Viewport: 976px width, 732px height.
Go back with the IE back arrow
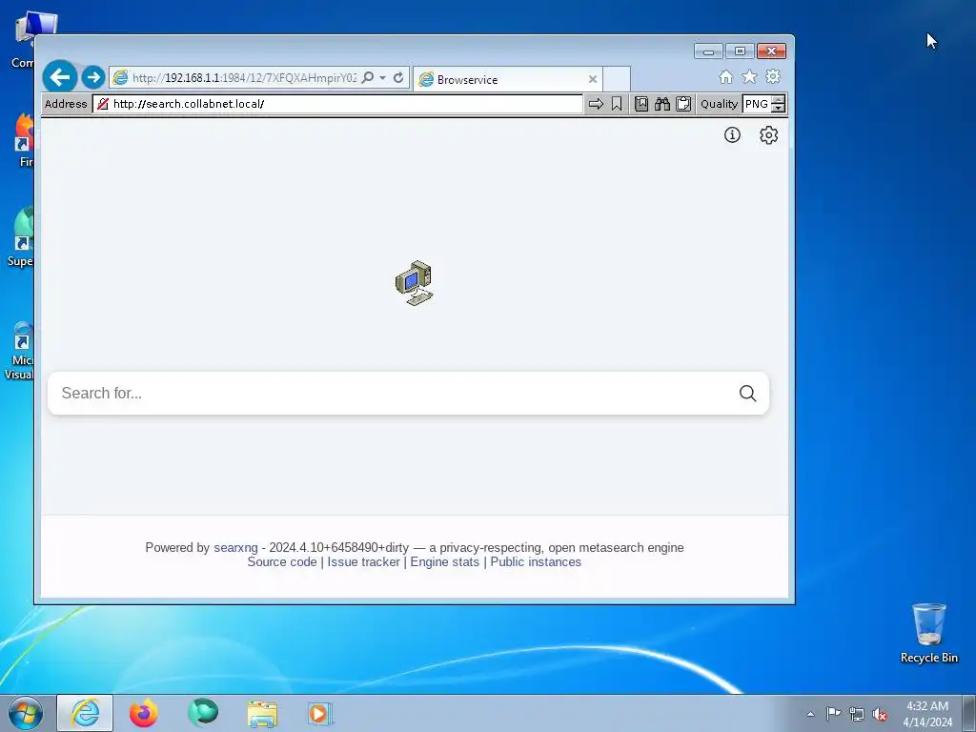60,77
